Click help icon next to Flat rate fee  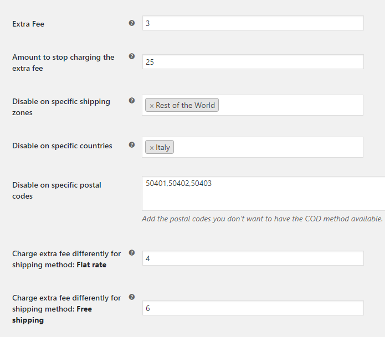click(x=132, y=253)
